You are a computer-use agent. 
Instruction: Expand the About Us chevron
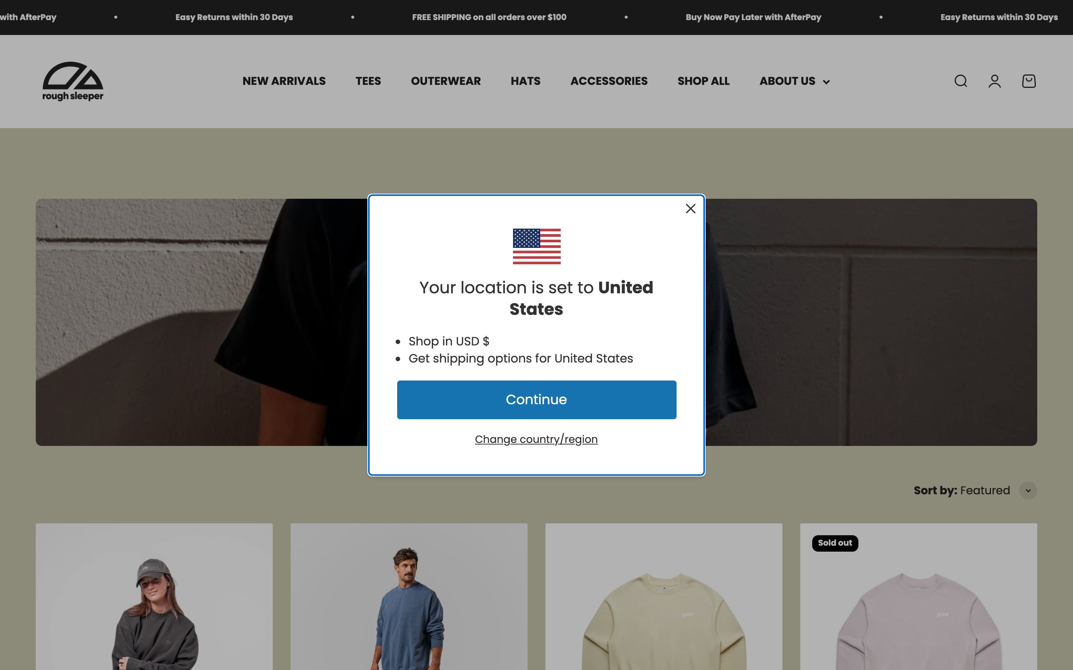pos(826,82)
